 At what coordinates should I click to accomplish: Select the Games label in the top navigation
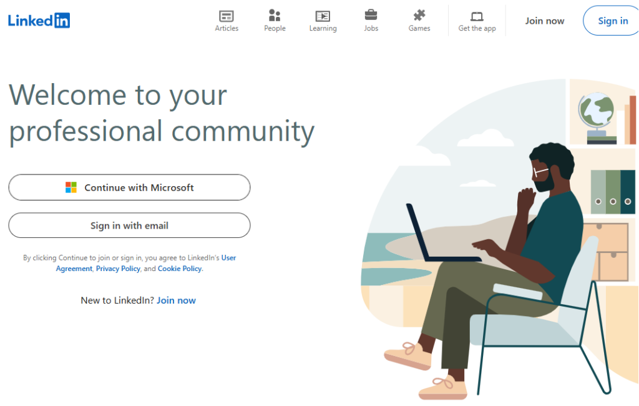coord(419,28)
